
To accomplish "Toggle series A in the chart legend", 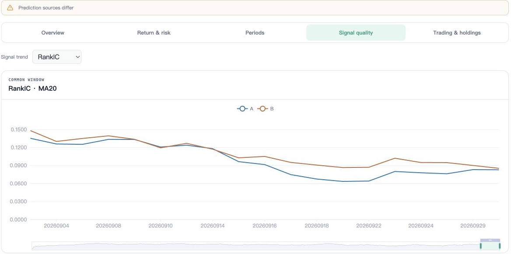I will coord(245,109).
